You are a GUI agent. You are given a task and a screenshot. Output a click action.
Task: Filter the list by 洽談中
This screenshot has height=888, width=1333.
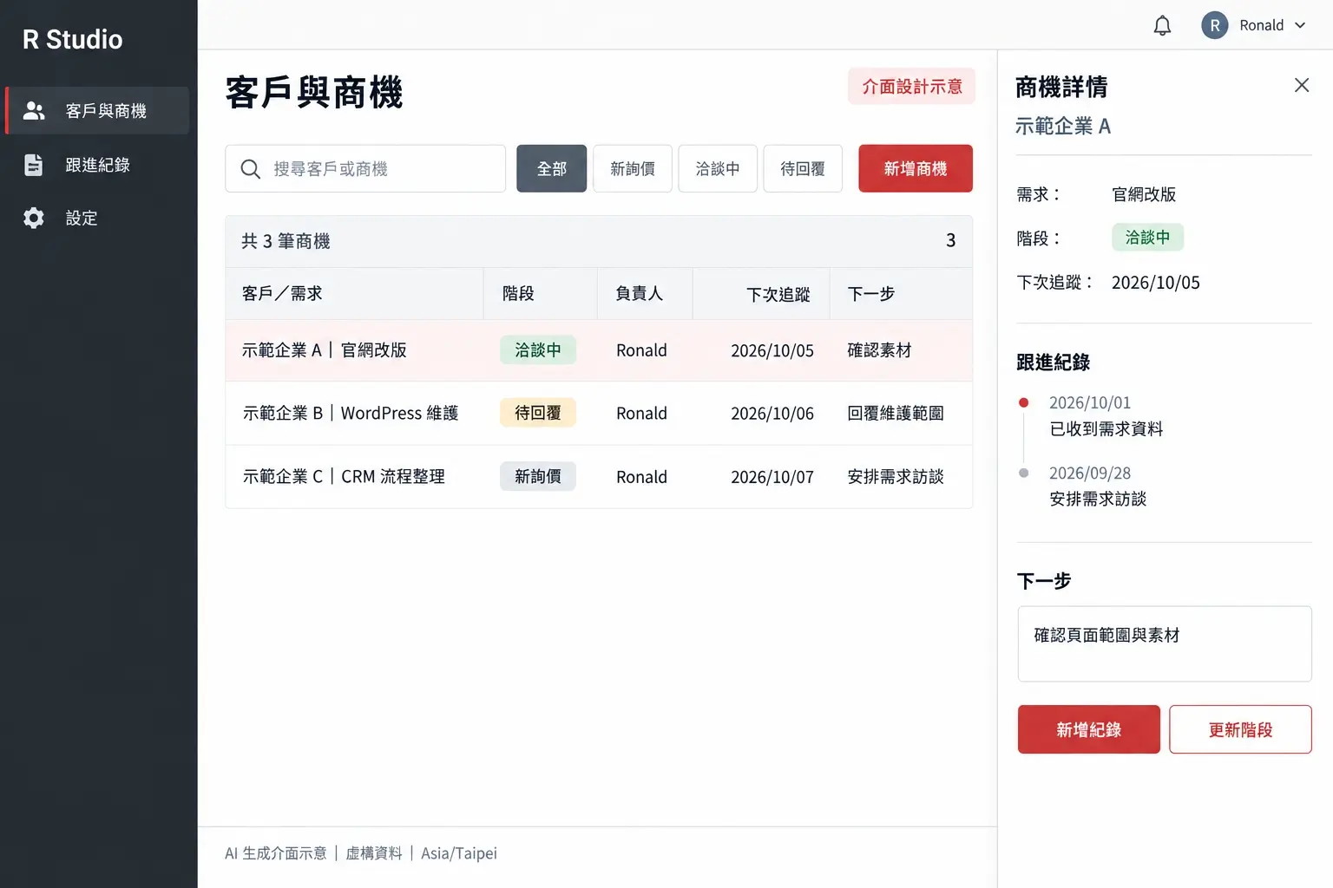coord(718,169)
